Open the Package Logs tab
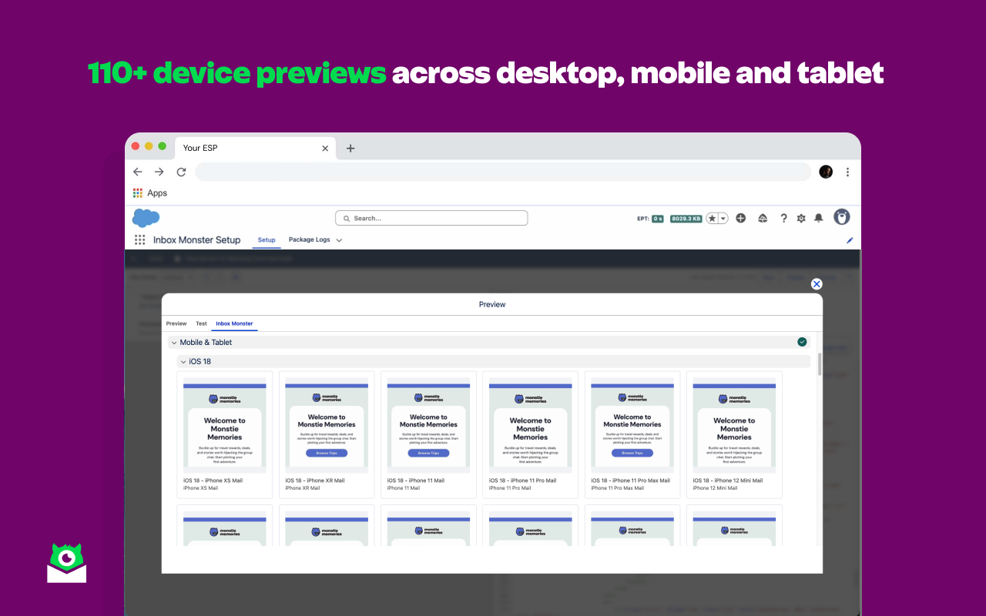Image resolution: width=986 pixels, height=616 pixels. (310, 239)
